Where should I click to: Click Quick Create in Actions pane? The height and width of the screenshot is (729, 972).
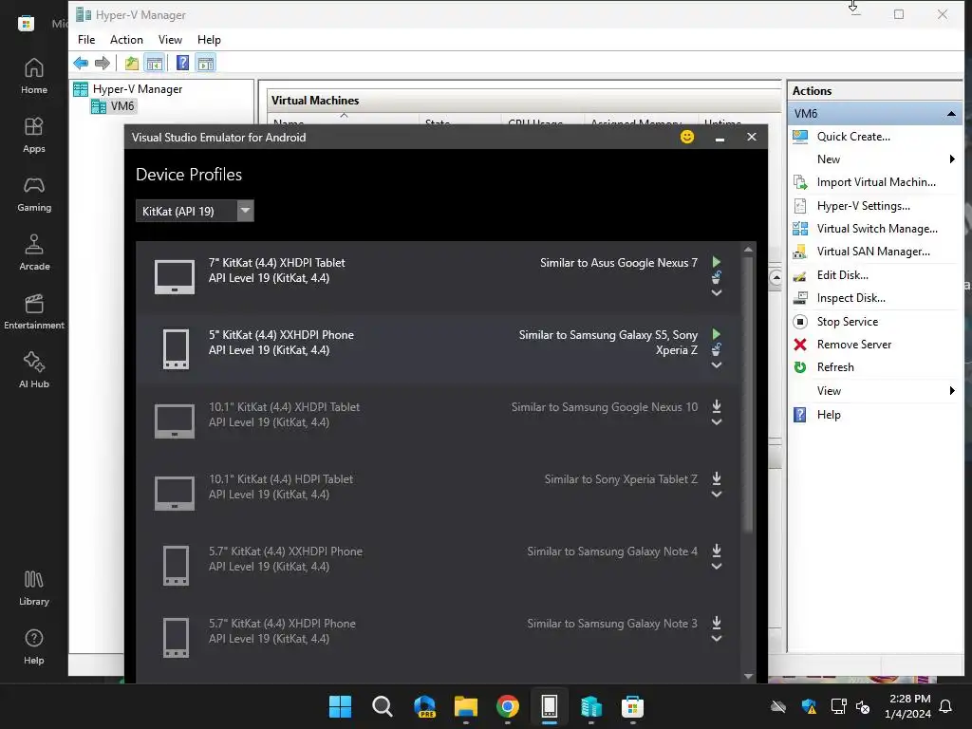pyautogui.click(x=853, y=137)
